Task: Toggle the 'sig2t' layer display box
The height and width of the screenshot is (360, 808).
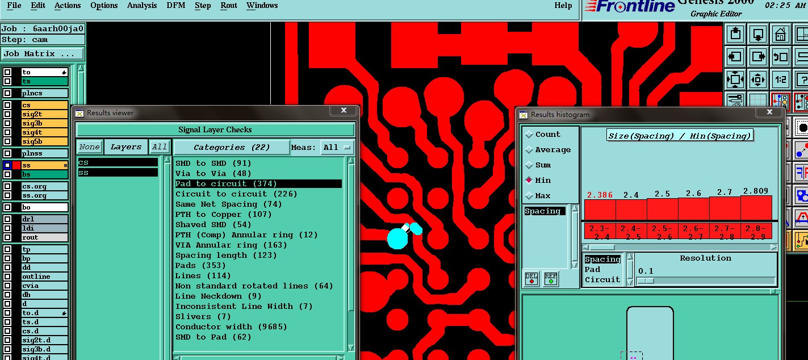Action: click(x=7, y=114)
